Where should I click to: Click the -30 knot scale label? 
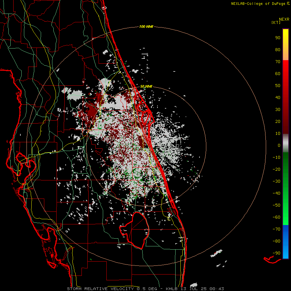[276, 181]
